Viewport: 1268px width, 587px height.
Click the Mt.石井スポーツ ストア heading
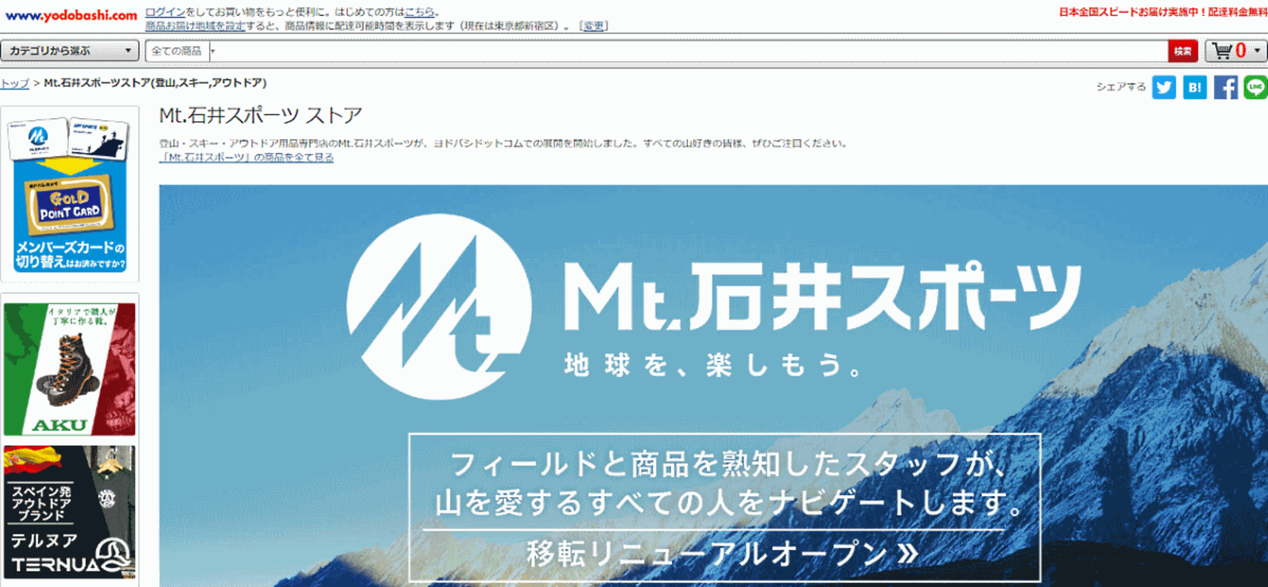[x=261, y=116]
